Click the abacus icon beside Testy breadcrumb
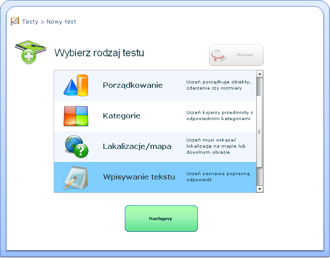330x258 pixels. click(x=15, y=21)
